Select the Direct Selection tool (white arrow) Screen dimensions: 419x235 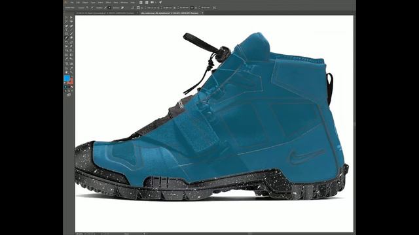click(x=71, y=18)
